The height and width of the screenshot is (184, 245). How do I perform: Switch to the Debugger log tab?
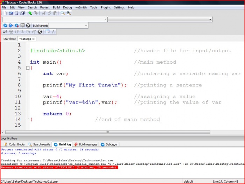click(x=109, y=144)
